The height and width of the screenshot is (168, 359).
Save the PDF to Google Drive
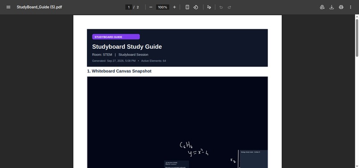click(322, 7)
